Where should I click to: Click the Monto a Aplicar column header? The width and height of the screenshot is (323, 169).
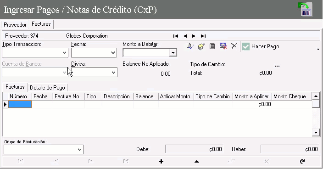tap(252, 96)
